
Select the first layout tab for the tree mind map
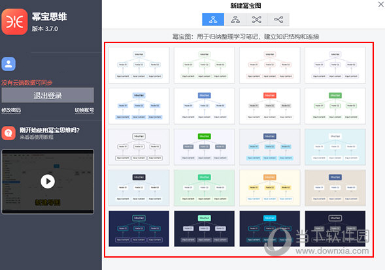[x=213, y=20]
